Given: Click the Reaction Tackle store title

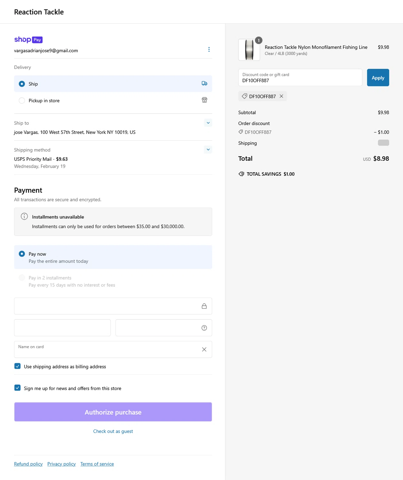Looking at the screenshot, I should coord(39,12).
